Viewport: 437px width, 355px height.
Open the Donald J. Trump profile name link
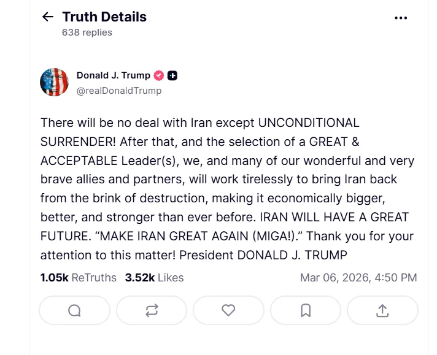114,75
